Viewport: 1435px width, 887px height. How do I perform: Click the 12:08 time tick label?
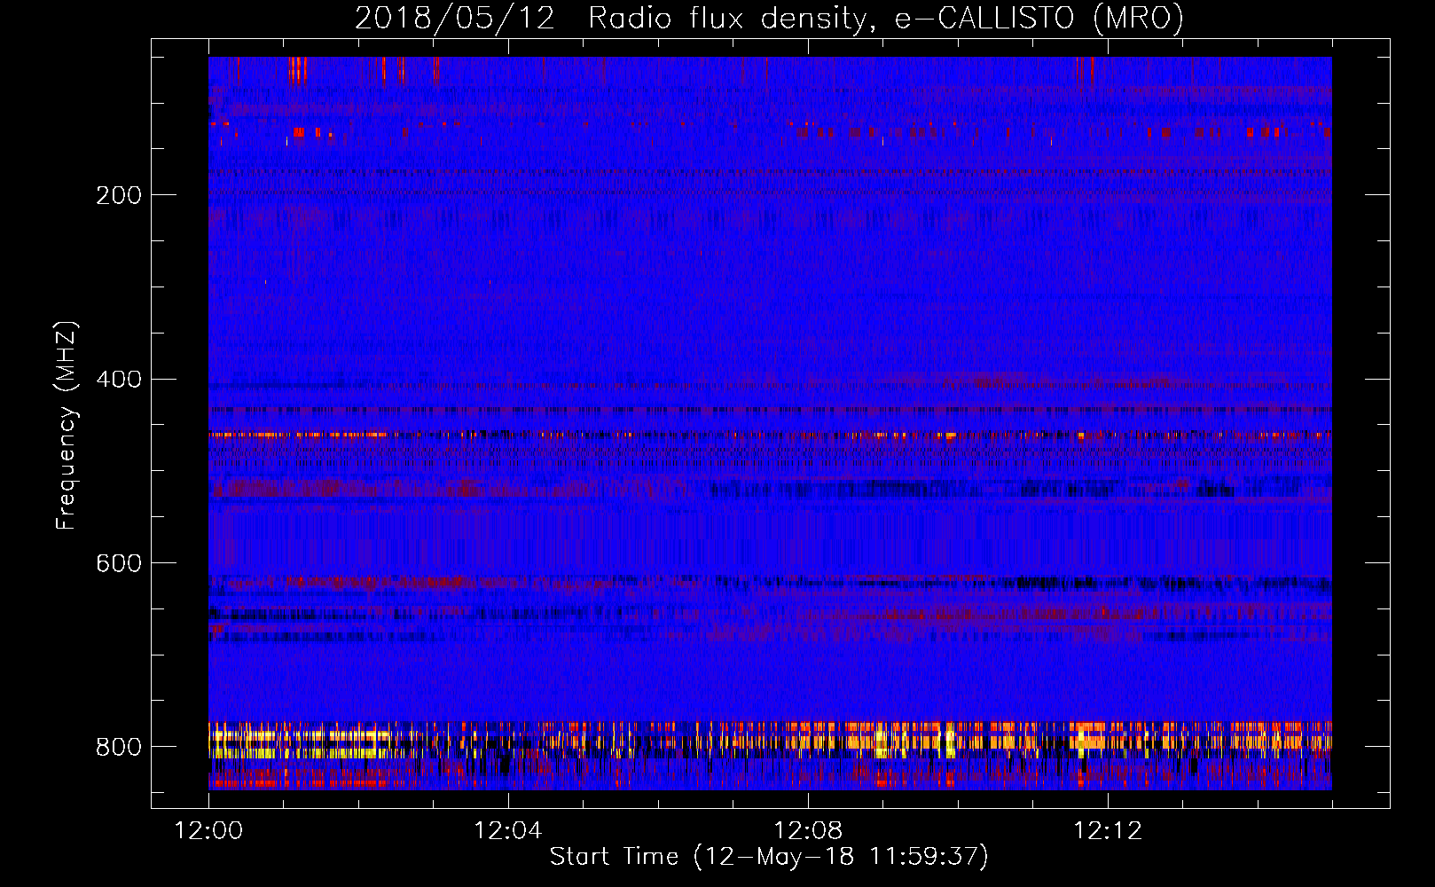click(808, 831)
